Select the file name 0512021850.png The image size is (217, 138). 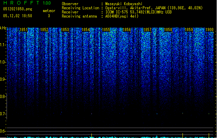coord(18,9)
